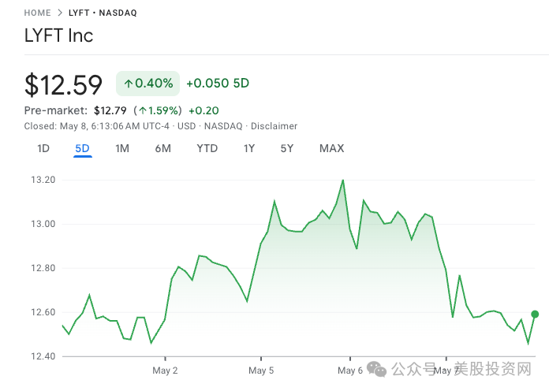Click the breadcrumb chevron separator arrow
Viewport: 549px width, 391px height.
click(x=59, y=13)
